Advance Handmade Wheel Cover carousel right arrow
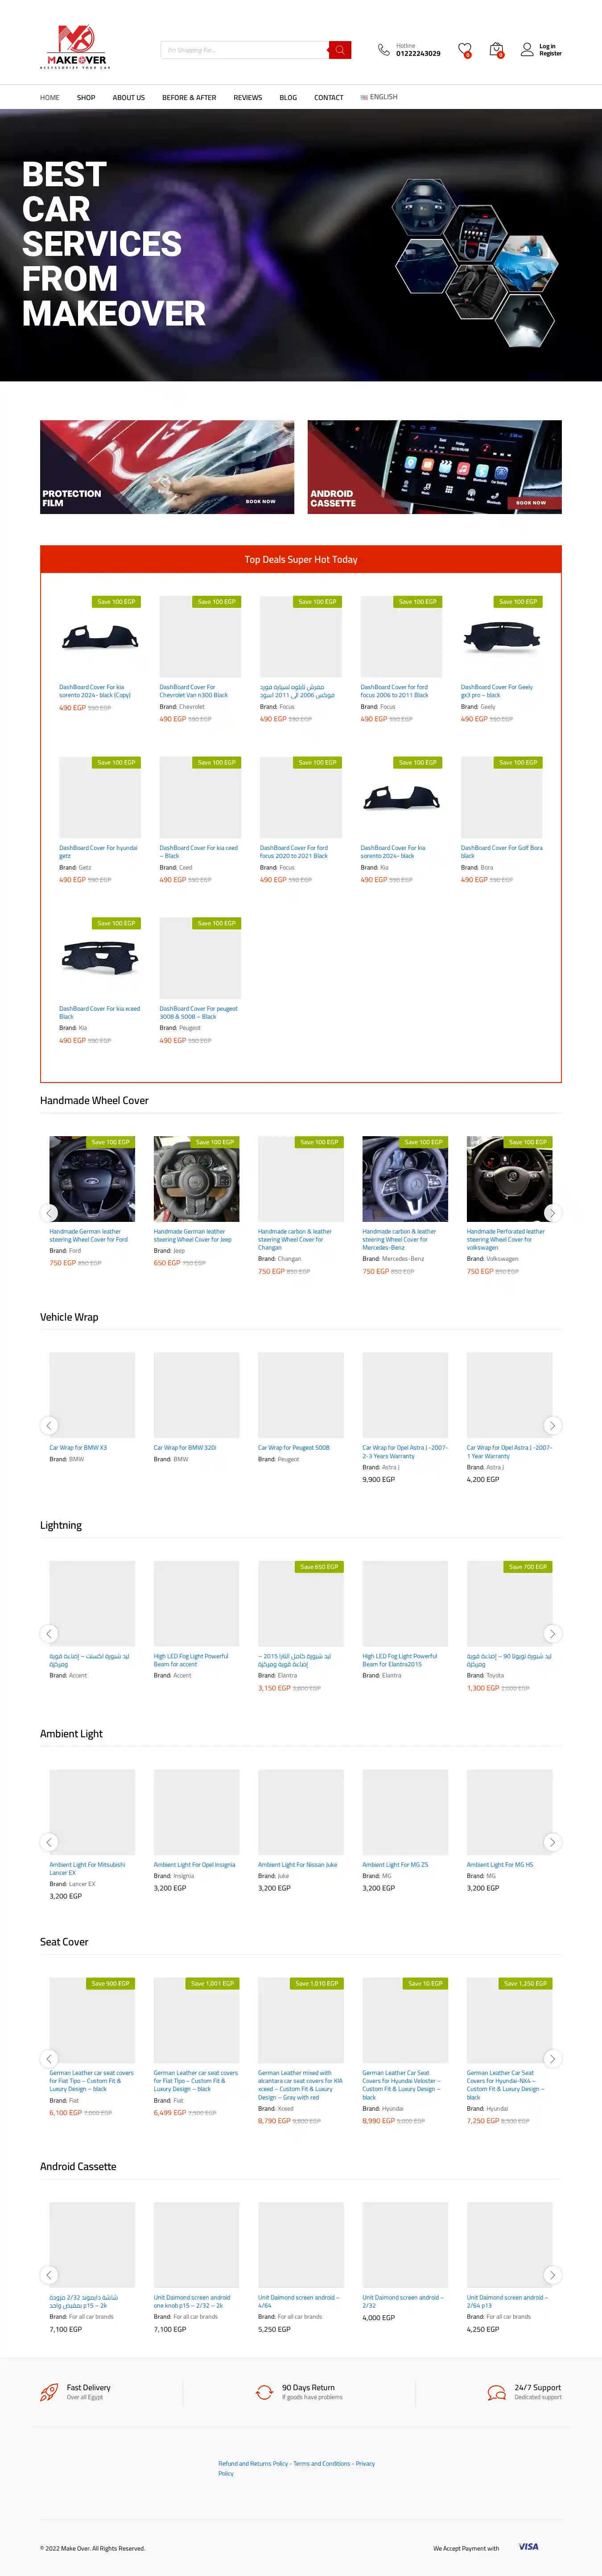This screenshot has height=2576, width=602. [x=552, y=1212]
